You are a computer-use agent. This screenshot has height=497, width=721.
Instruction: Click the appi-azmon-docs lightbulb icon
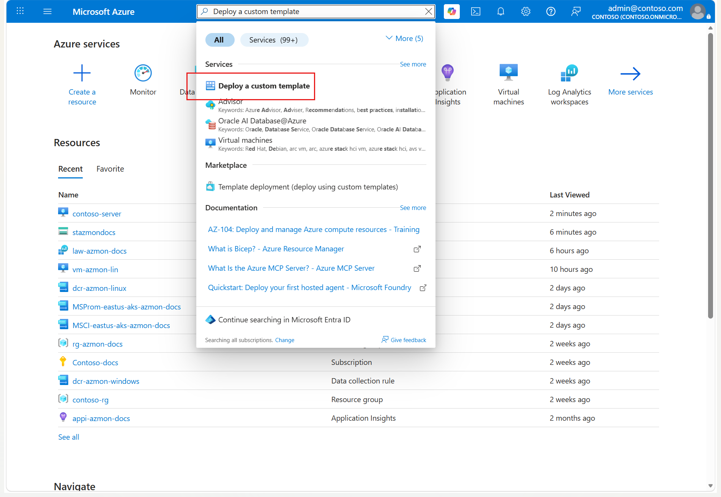[x=63, y=417]
